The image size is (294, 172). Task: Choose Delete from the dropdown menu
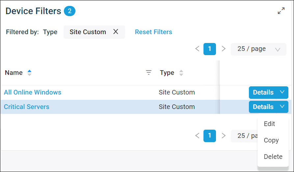click(x=273, y=157)
